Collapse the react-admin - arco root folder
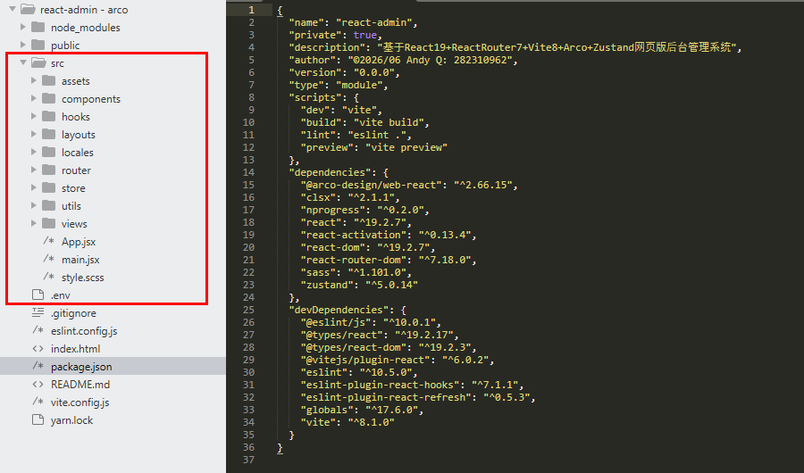804x473 pixels. pyautogui.click(x=13, y=9)
